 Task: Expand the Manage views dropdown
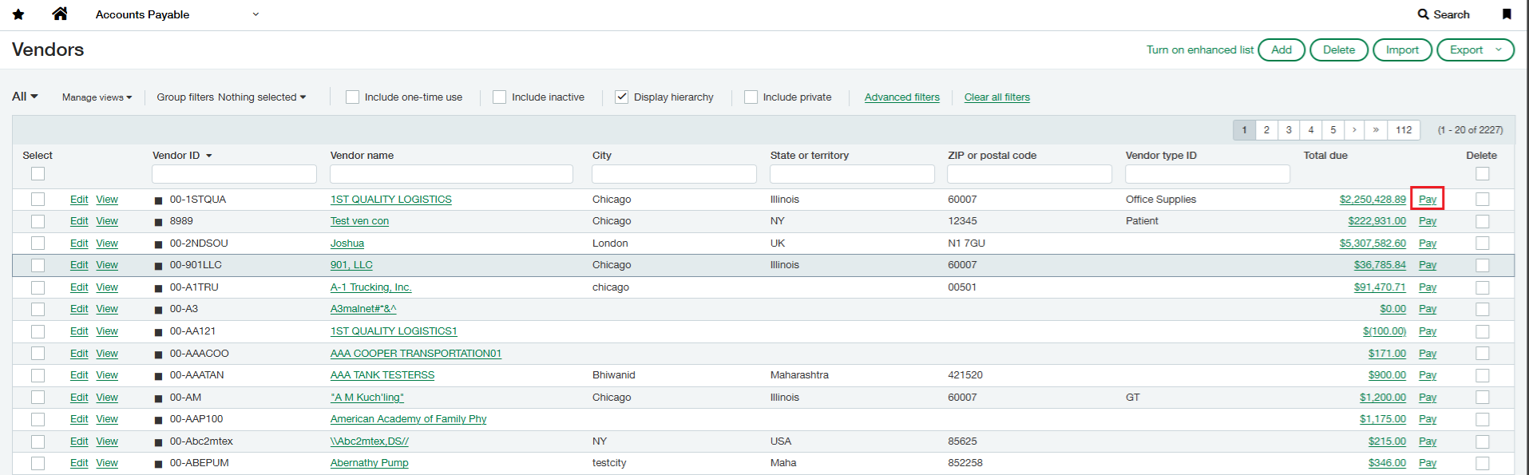coord(97,97)
